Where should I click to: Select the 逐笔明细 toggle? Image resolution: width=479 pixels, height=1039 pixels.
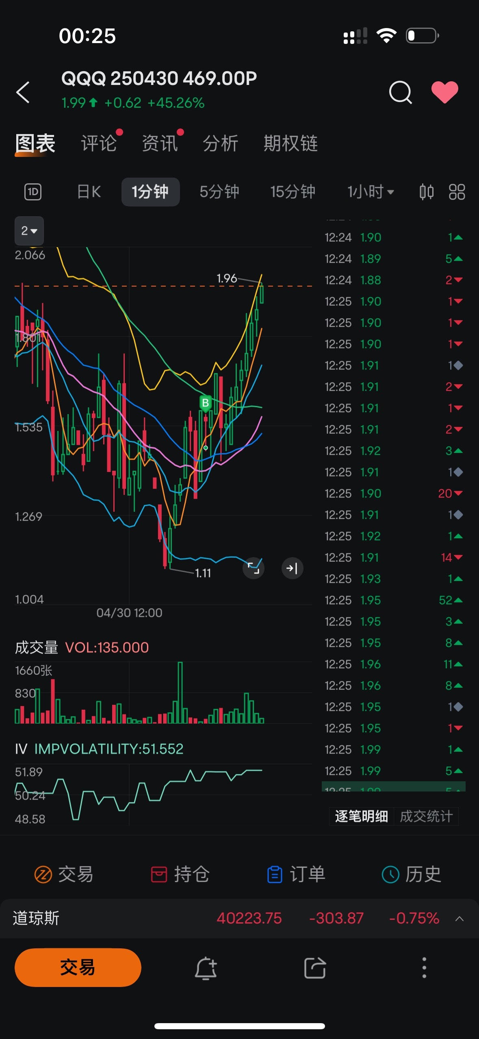click(361, 816)
